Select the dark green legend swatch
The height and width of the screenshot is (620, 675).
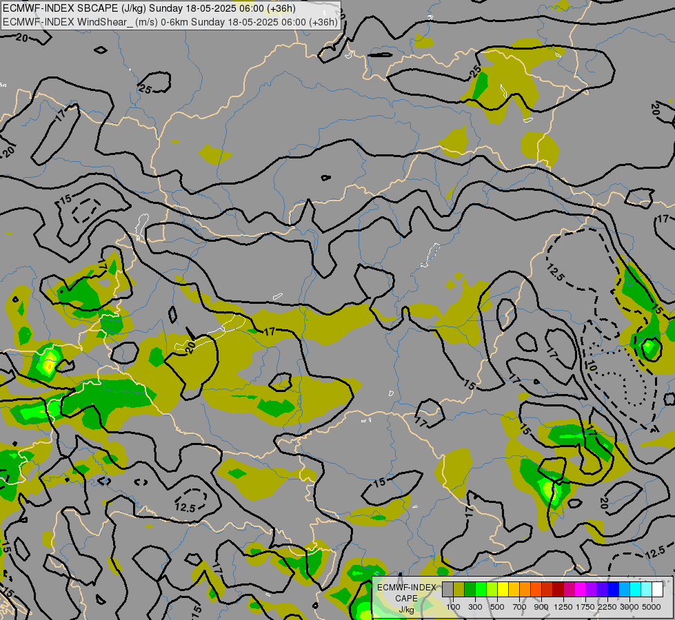[x=470, y=590]
